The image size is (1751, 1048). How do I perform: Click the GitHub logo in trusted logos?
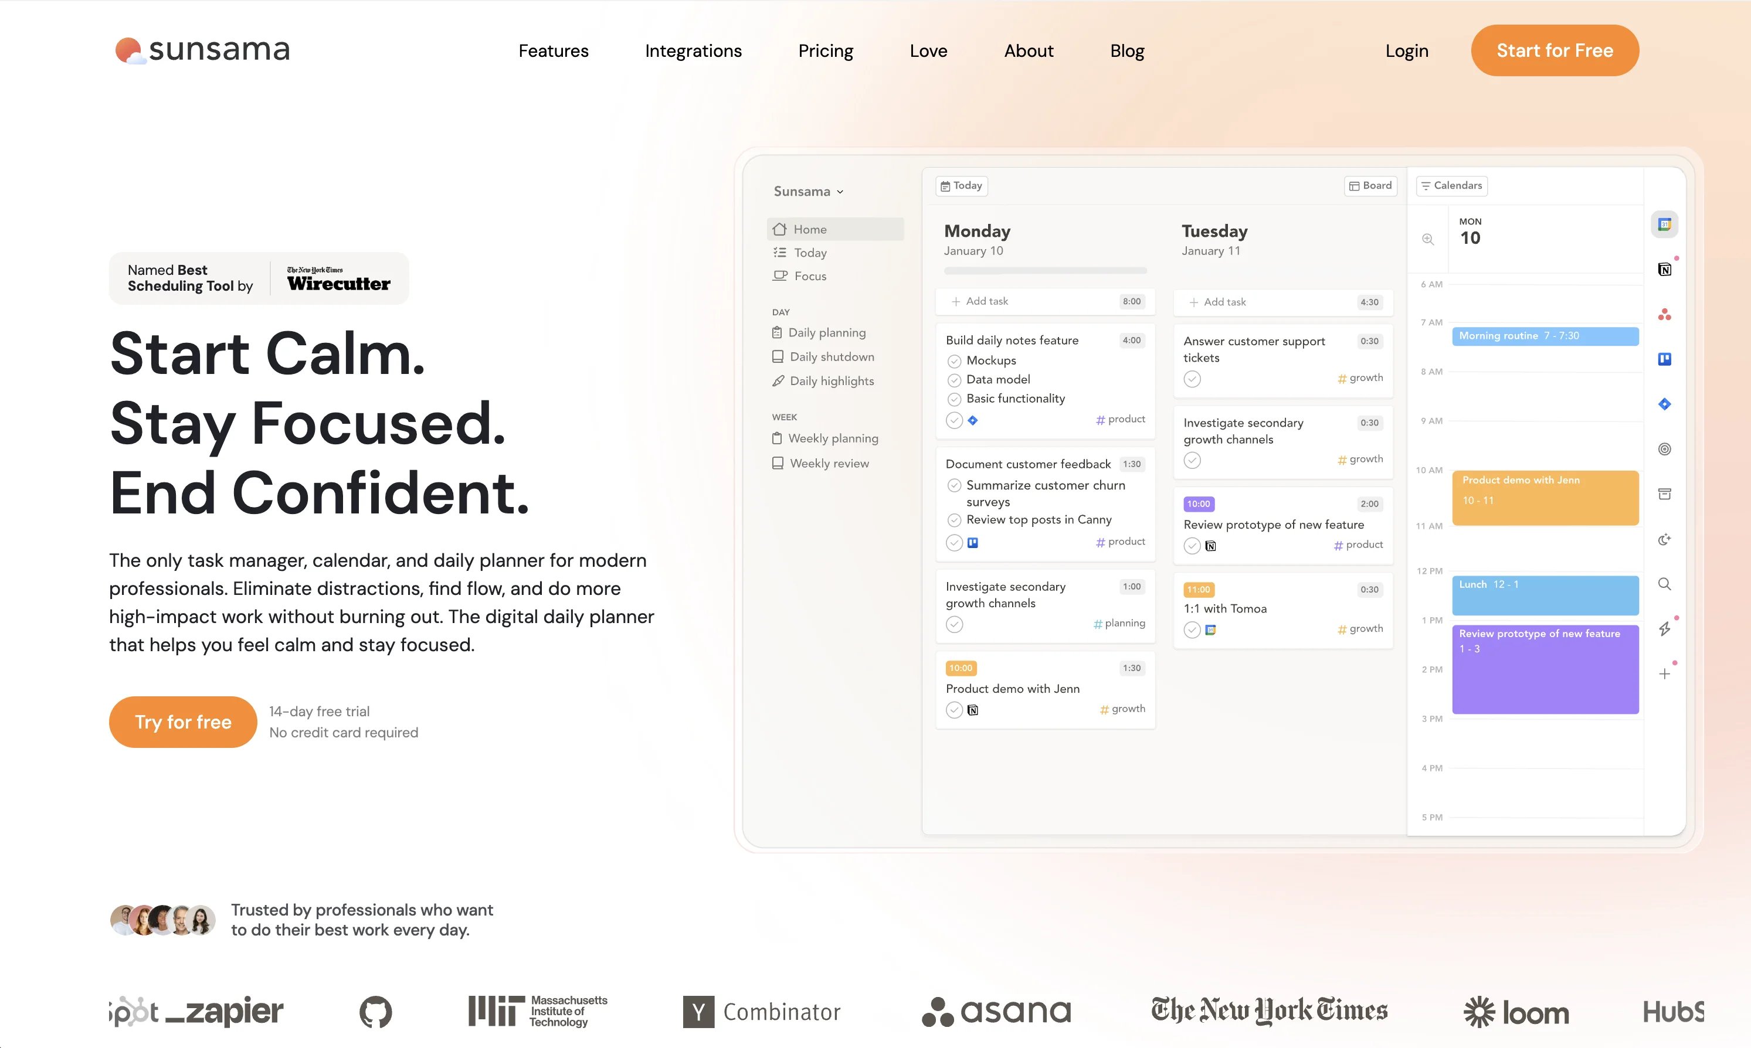coord(375,1012)
